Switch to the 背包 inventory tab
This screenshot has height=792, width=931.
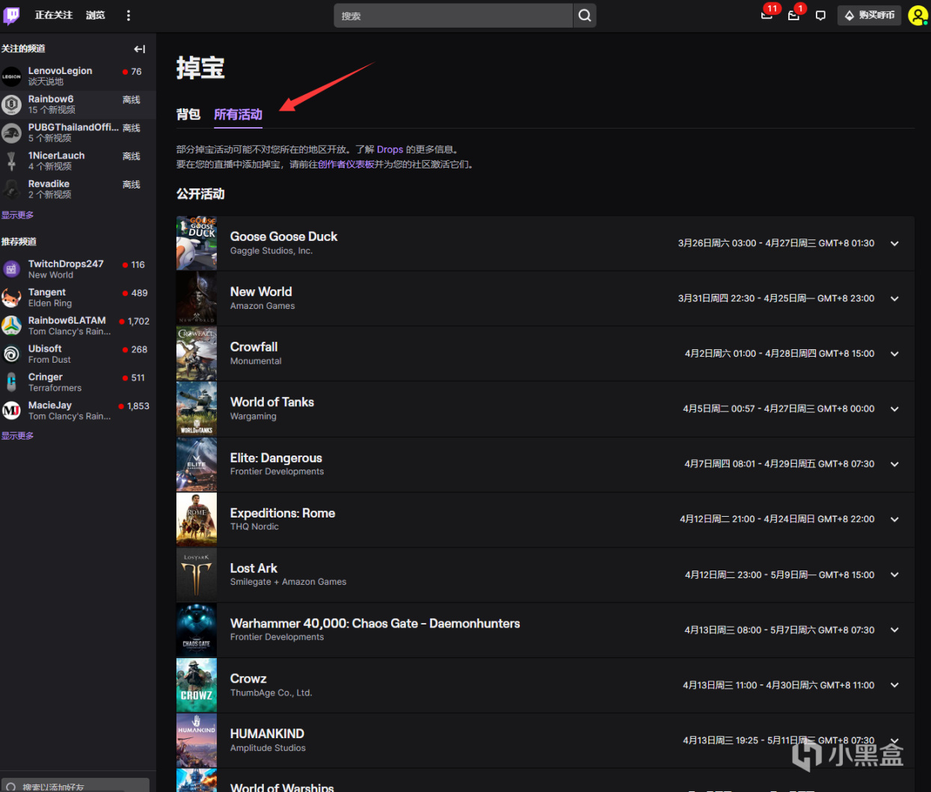188,114
